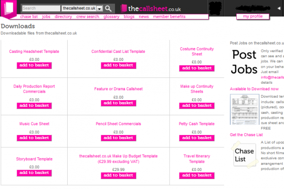This screenshot has height=189, width=284.
Task: Click the £29.99 price text
Action: point(118,170)
